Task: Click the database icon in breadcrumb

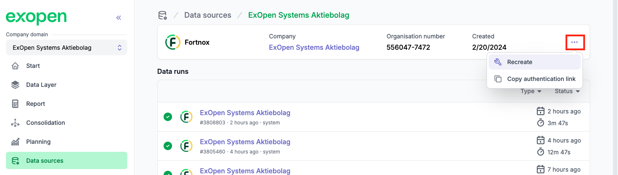Action: [162, 16]
